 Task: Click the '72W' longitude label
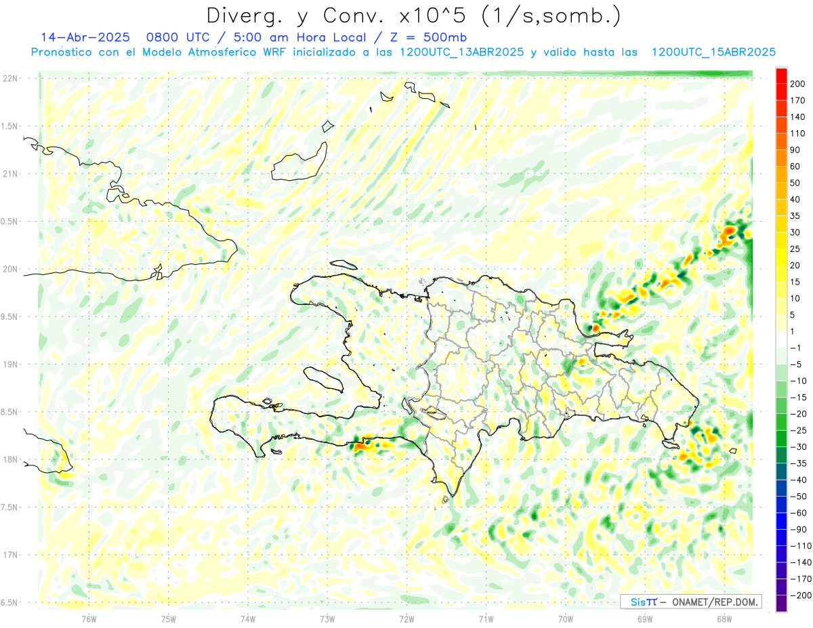coord(406,619)
